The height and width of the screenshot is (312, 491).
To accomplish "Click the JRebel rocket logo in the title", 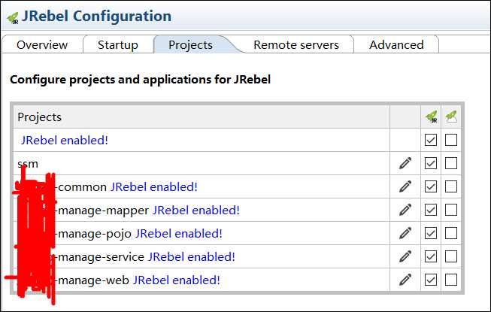I will (x=13, y=19).
